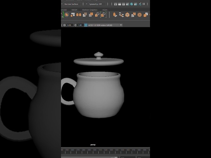Open the dropdown arrow left of No Live Surface
211x158 pixels.
tap(62, 4)
